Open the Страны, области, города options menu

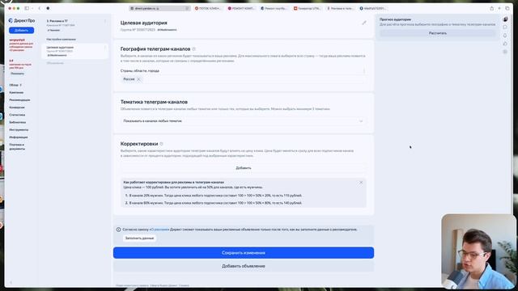[x=364, y=70]
